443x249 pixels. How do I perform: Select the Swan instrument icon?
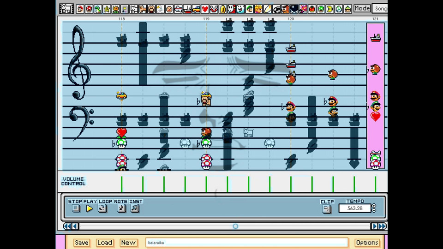pyautogui.click(x=160, y=9)
